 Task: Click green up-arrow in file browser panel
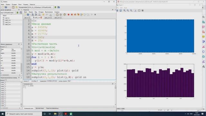17,13
